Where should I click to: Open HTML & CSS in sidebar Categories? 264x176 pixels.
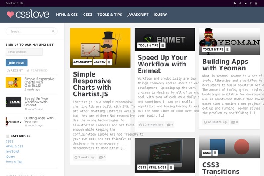tap(15, 147)
